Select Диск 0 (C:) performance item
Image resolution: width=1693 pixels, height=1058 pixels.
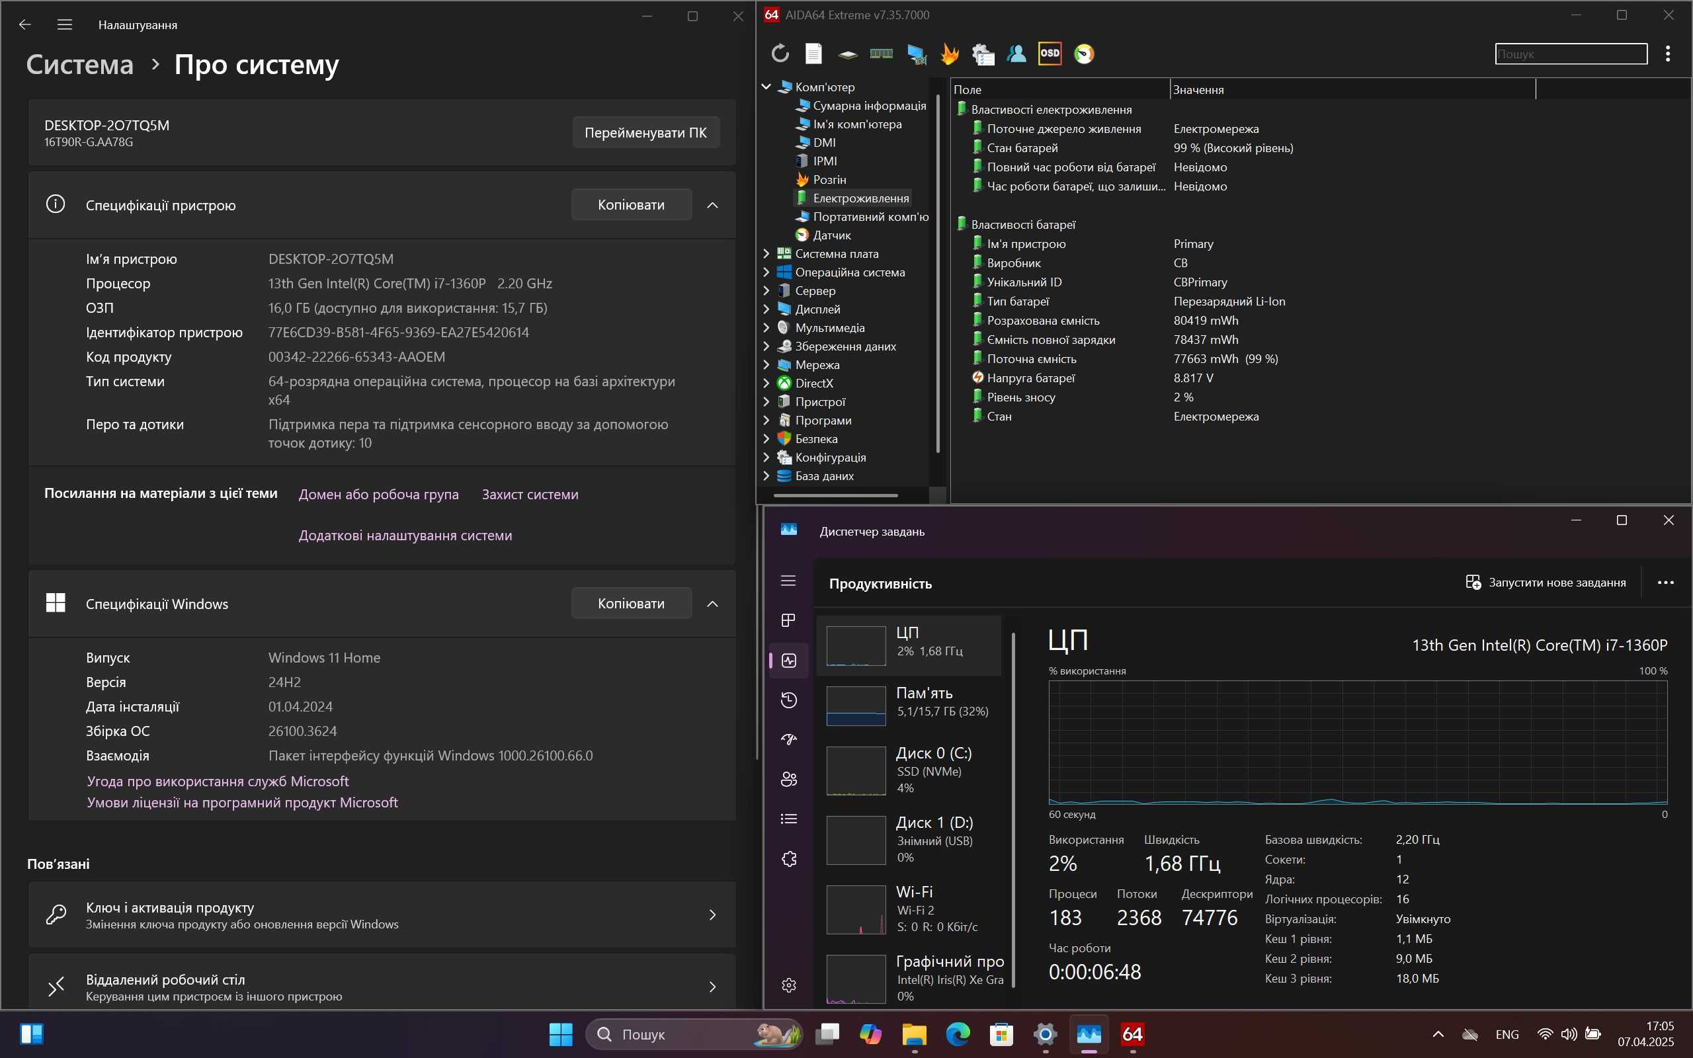click(x=909, y=770)
